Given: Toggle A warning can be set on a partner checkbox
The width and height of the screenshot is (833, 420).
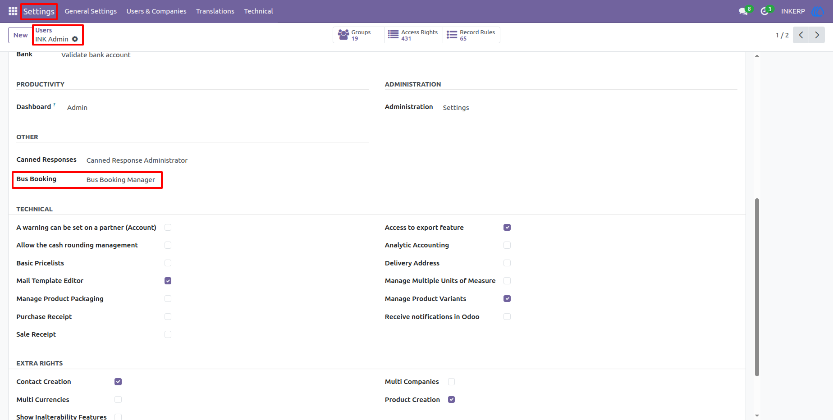Looking at the screenshot, I should [x=168, y=228].
